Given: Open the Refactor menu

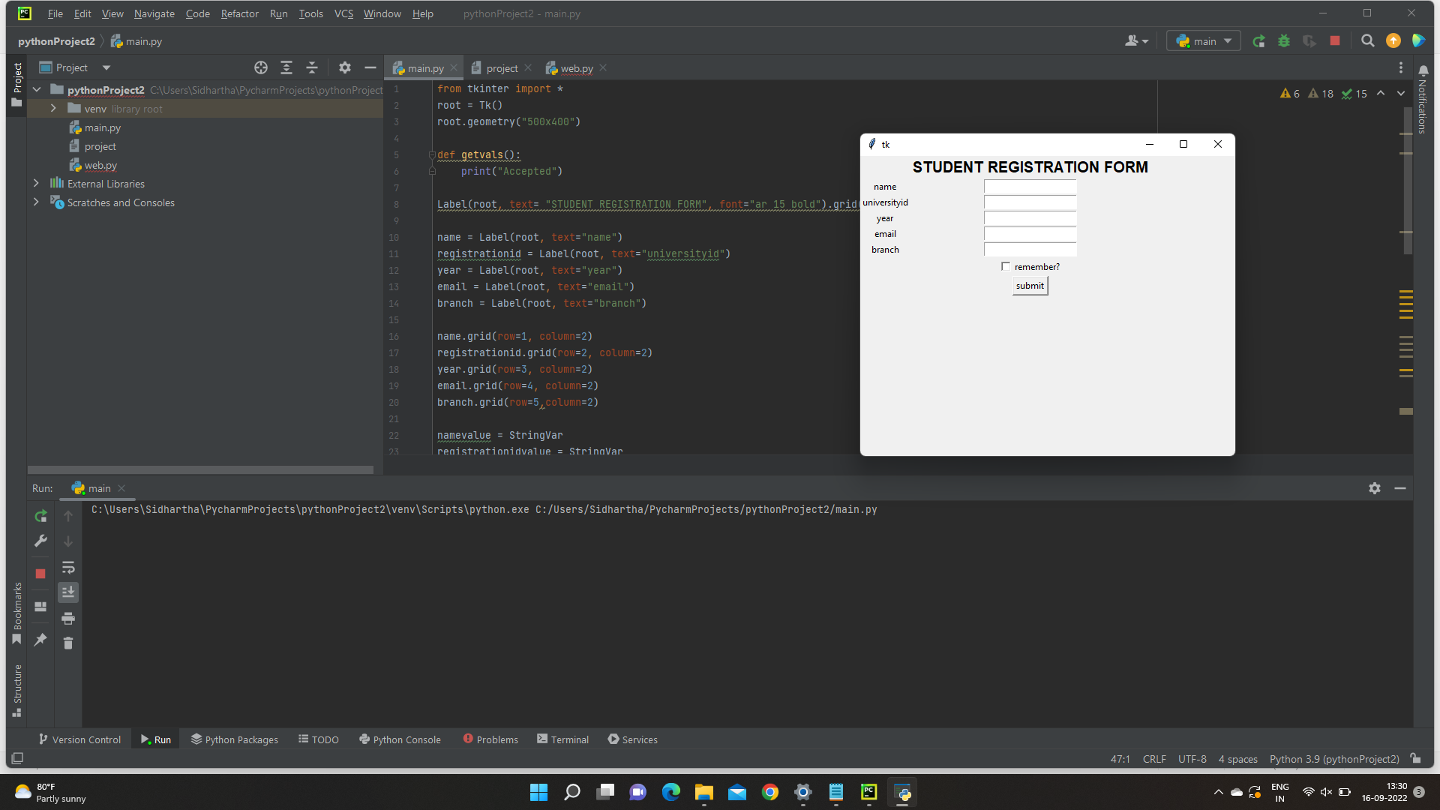Looking at the screenshot, I should [x=239, y=13].
